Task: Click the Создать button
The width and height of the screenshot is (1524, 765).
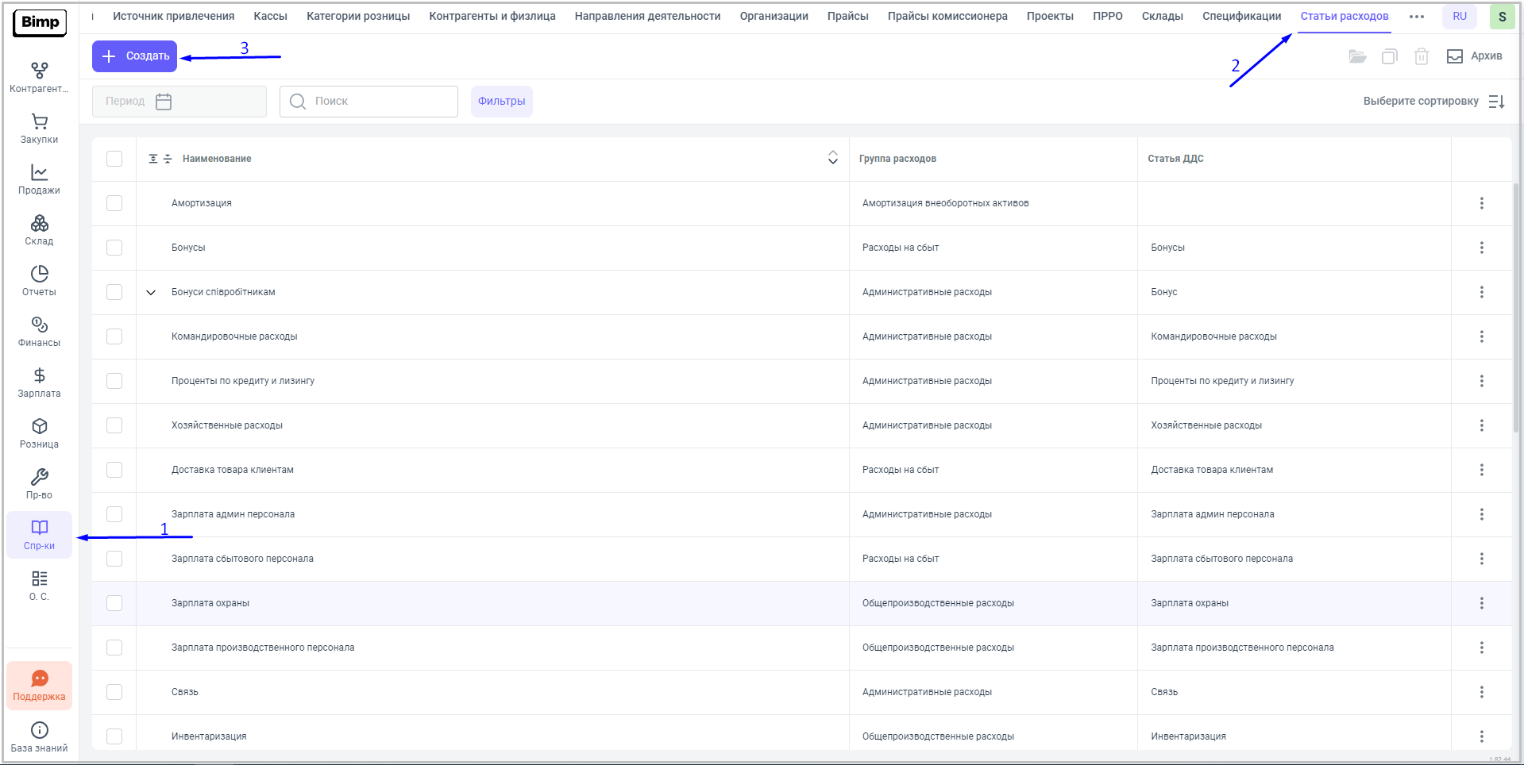Action: click(x=135, y=56)
